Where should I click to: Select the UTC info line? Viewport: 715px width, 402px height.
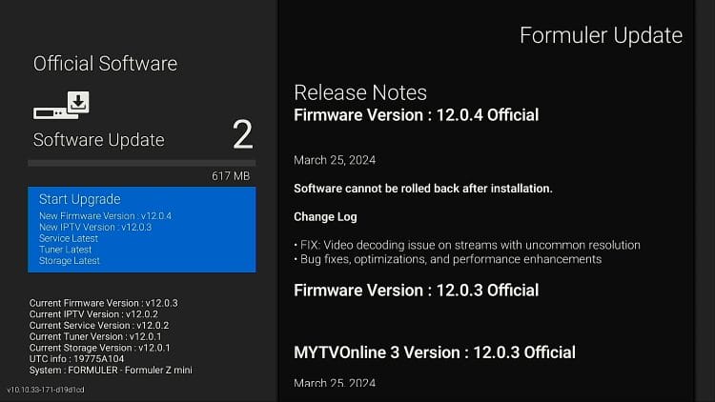76,358
